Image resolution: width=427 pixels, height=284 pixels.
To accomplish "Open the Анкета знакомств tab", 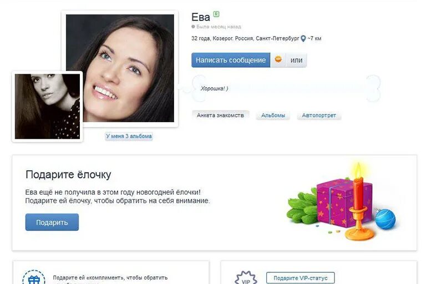I will click(x=220, y=115).
